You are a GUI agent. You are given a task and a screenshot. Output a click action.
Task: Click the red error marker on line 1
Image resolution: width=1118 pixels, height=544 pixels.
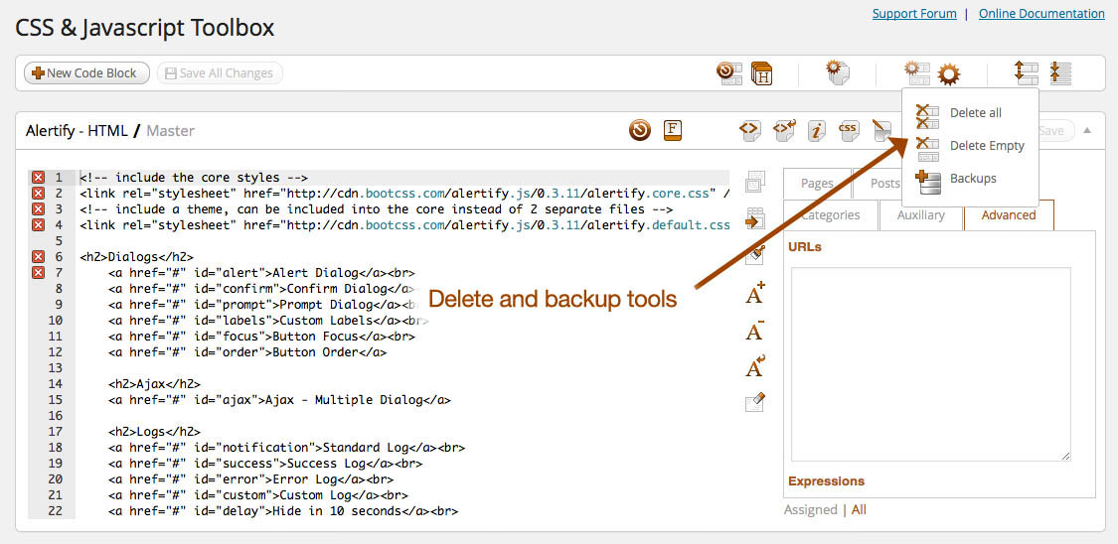[39, 177]
